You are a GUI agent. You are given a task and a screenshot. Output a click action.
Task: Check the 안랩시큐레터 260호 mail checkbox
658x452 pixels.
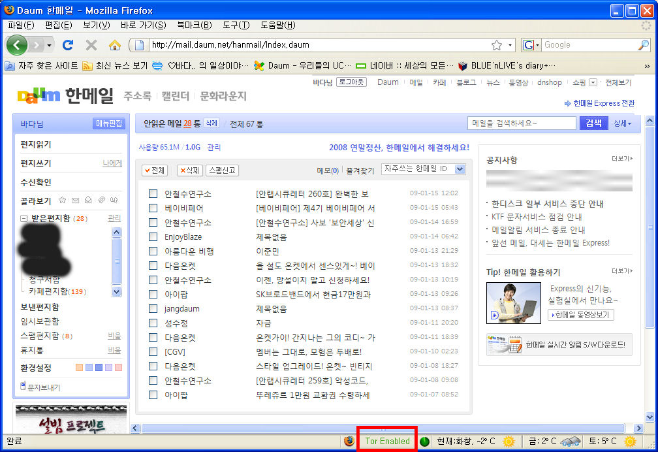(153, 193)
